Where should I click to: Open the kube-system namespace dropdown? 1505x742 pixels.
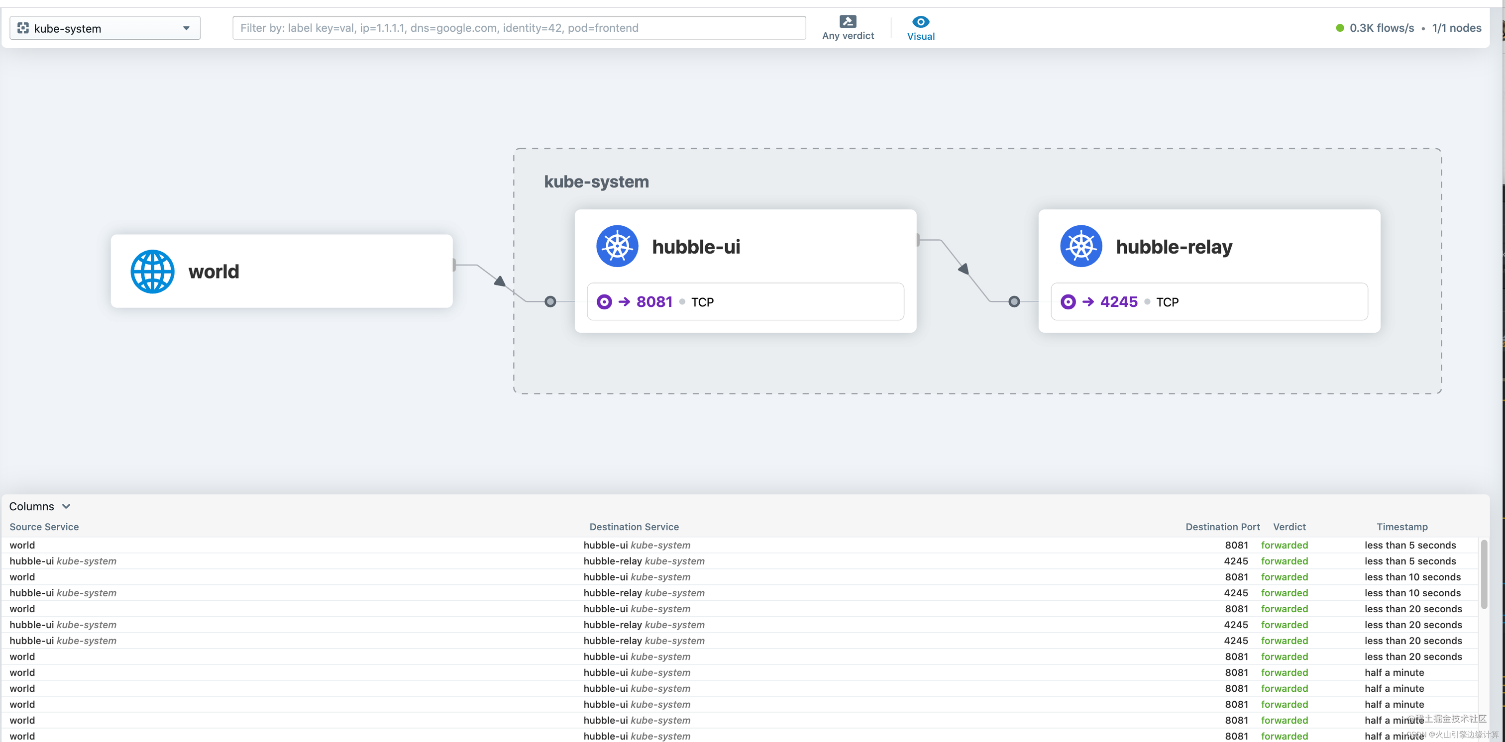click(105, 28)
